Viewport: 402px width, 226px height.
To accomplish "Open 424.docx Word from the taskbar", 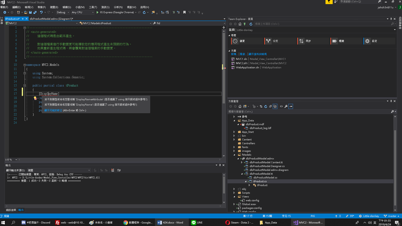I will pos(172,223).
